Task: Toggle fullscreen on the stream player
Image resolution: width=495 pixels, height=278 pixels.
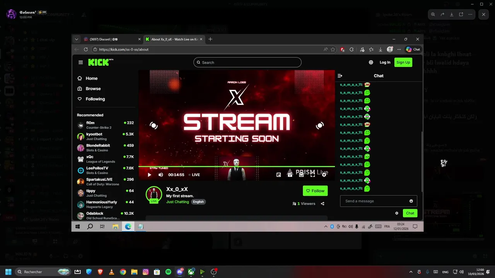Action: 313,175
